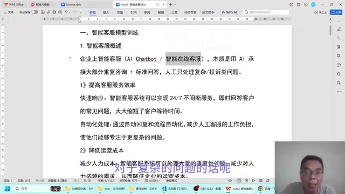Click the settings gear icon in right sidebar
This screenshot has height=194, width=345.
(339, 56)
